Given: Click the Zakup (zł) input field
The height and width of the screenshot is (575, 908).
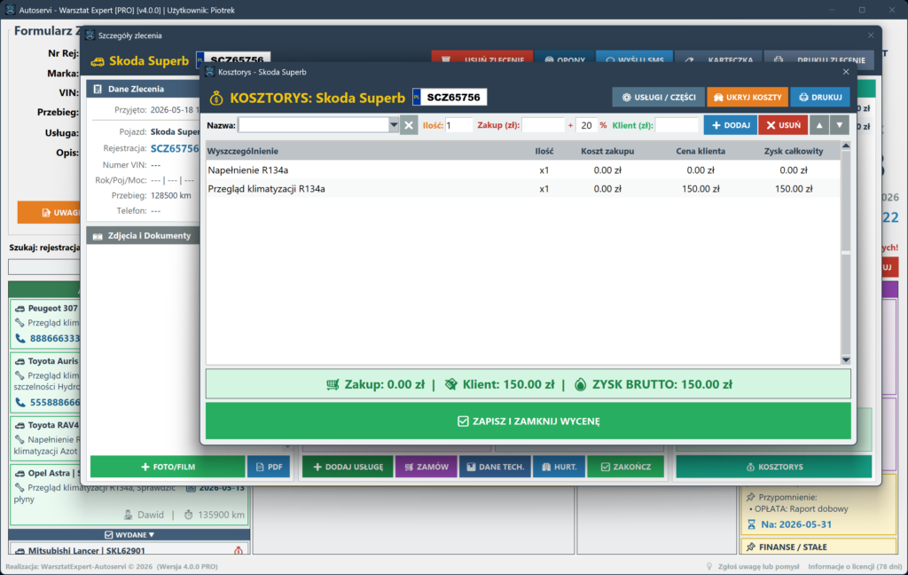Looking at the screenshot, I should [543, 125].
